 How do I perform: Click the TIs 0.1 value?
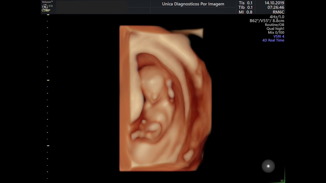point(246,3)
